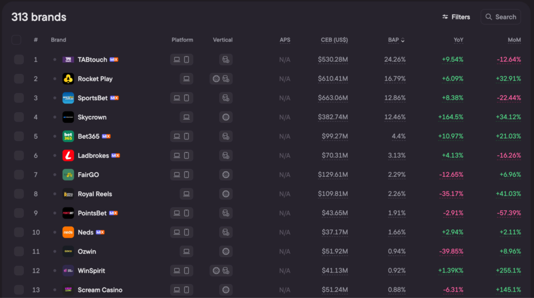The height and width of the screenshot is (298, 534).
Task: Click the Bet365 green logo icon
Action: point(68,136)
